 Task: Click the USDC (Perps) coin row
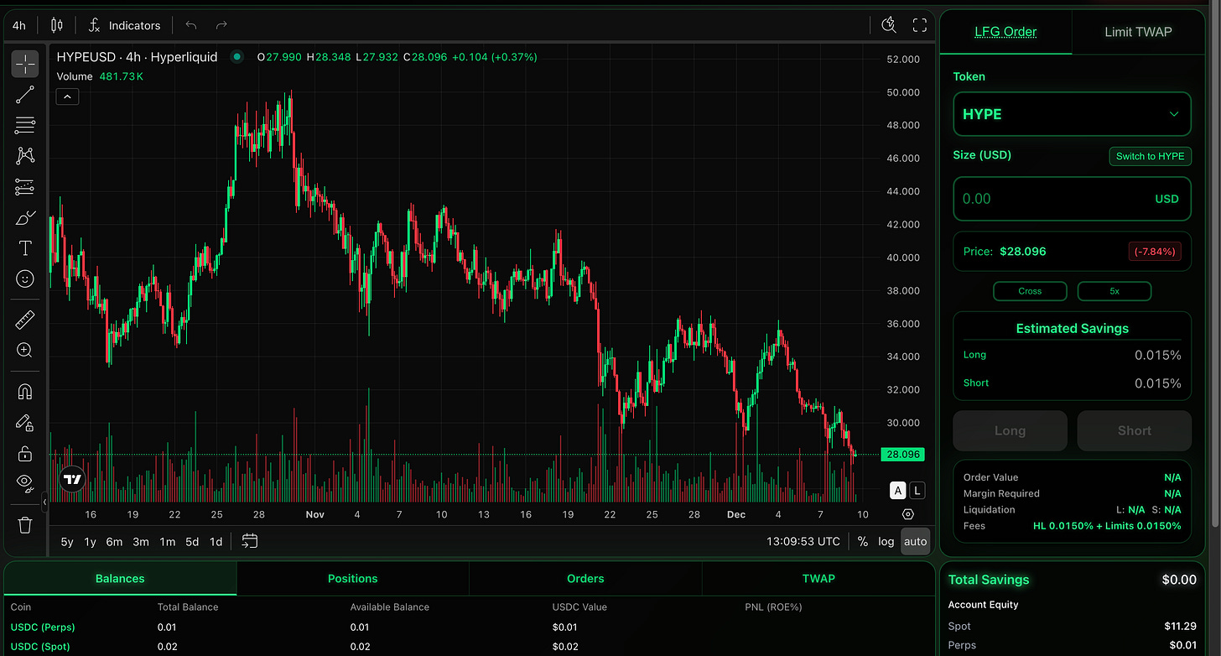pos(470,627)
